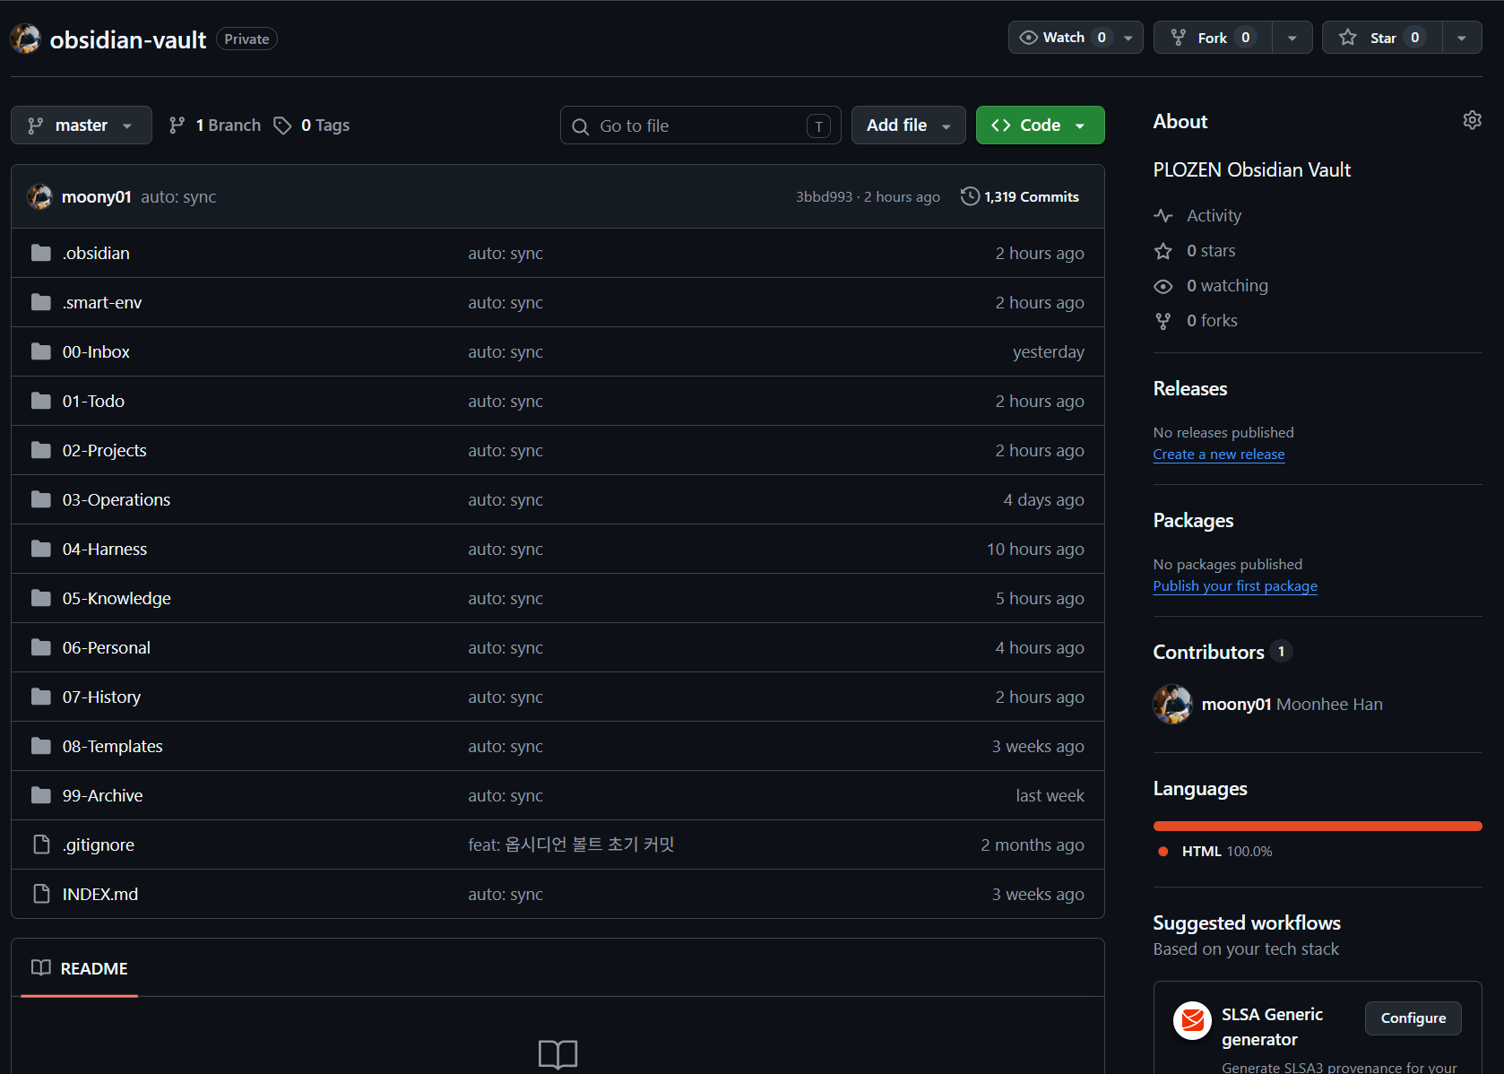Open the .obsidian folder icon

[x=40, y=253]
